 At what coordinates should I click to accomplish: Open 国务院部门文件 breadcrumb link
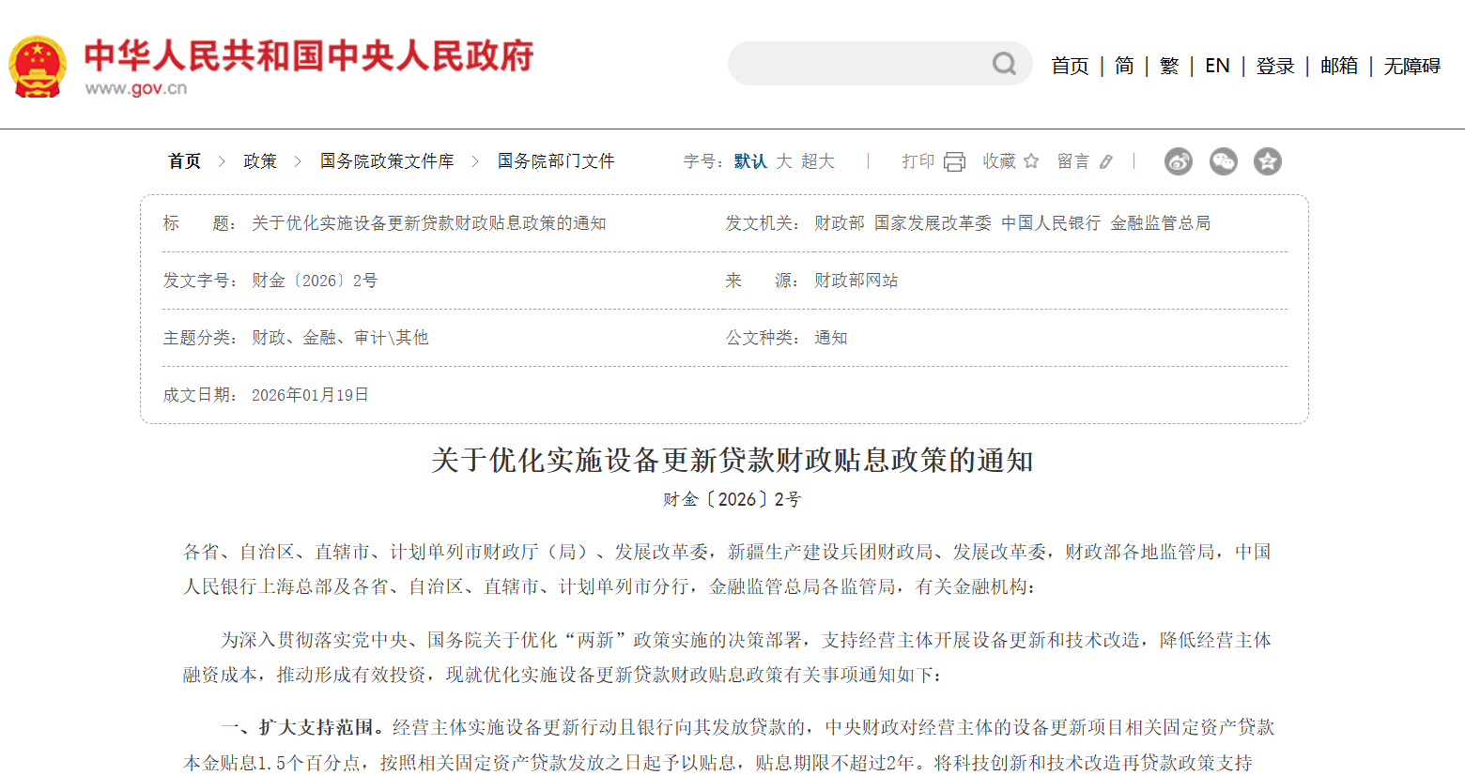point(556,161)
